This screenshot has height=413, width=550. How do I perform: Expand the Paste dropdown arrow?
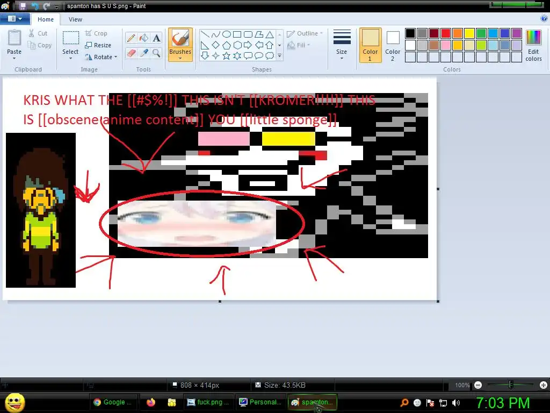coord(15,58)
